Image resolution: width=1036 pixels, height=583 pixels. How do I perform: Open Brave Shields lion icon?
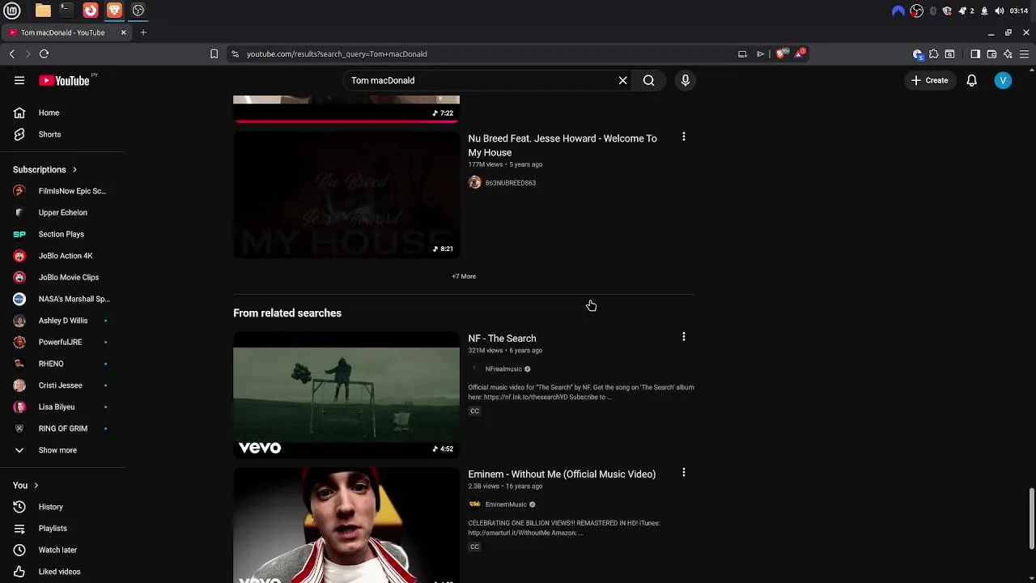click(x=780, y=54)
